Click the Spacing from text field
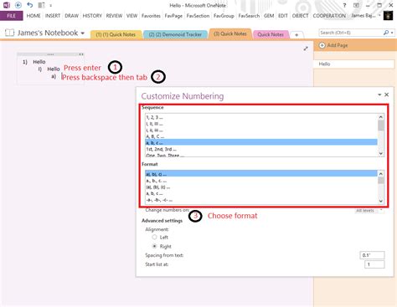The height and width of the screenshot is (307, 397). [x=372, y=255]
